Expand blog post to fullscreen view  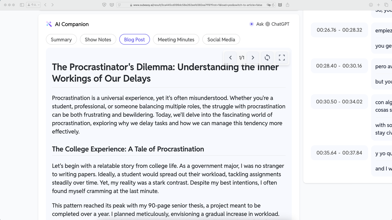tap(282, 58)
